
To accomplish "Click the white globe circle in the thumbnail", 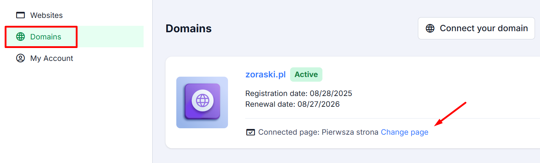I will pos(202,101).
